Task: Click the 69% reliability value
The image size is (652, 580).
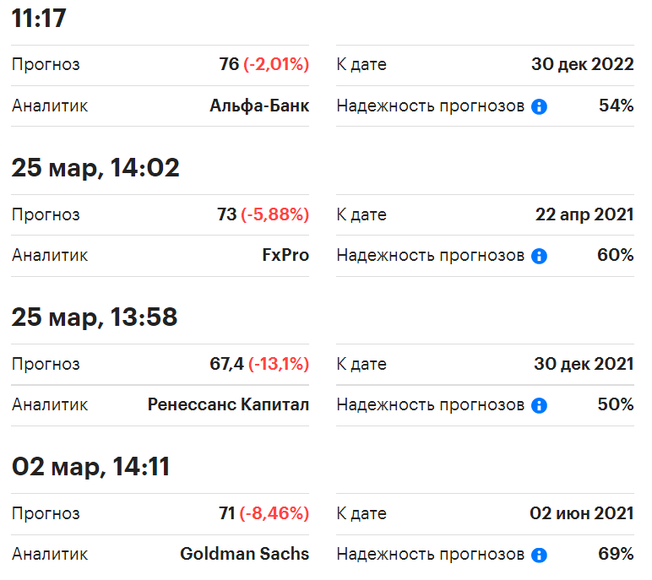Action: point(616,554)
